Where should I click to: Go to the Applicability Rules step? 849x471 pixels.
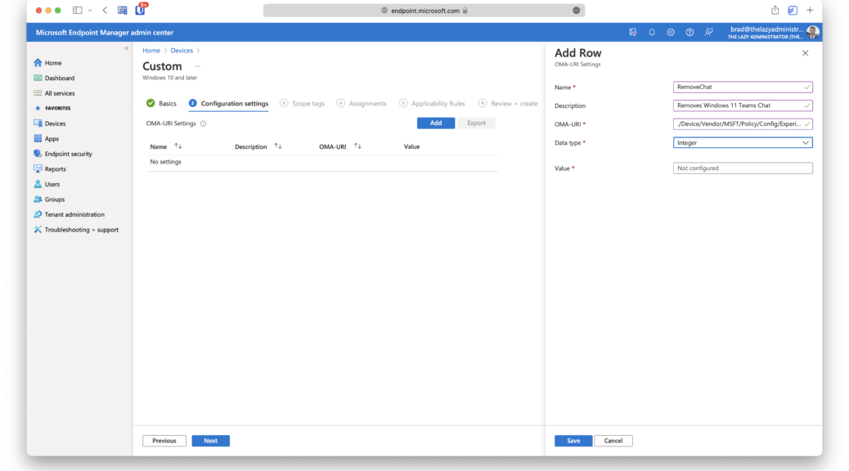[x=432, y=103]
